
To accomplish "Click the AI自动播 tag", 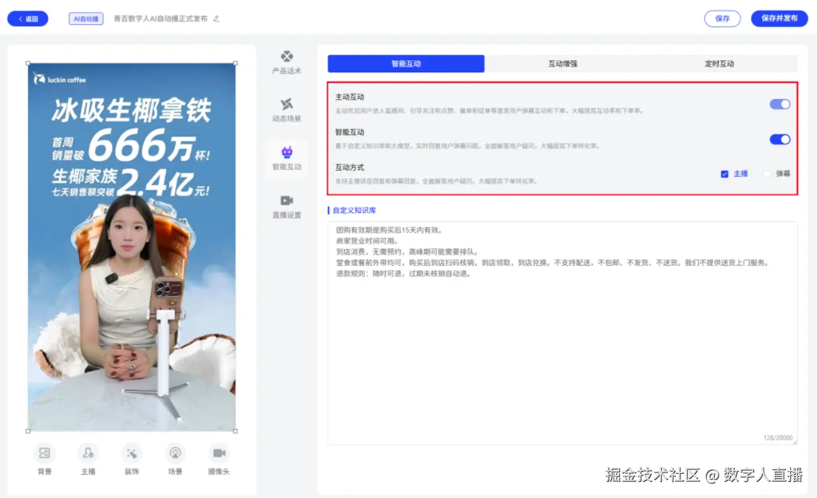I will pos(86,19).
